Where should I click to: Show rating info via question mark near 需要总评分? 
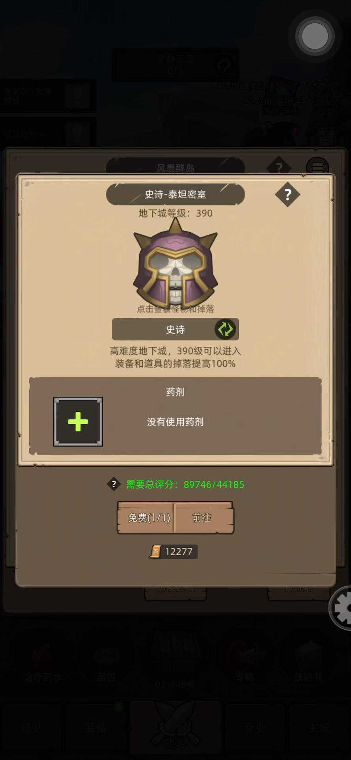(x=114, y=484)
